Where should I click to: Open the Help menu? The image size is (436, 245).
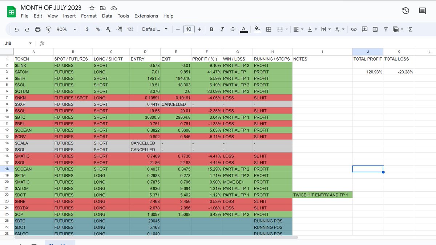[x=169, y=16]
